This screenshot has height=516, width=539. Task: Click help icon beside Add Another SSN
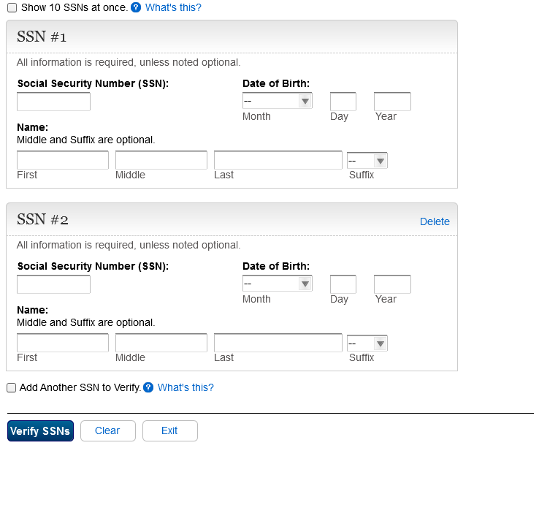click(148, 388)
